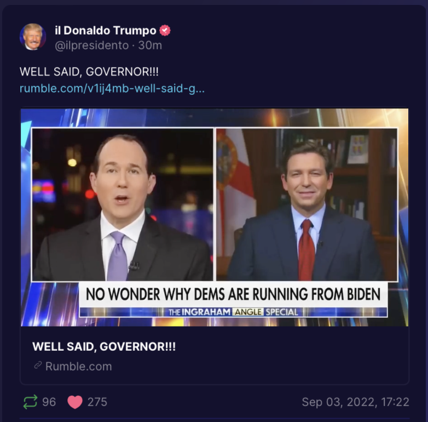Open the il Donaldo Trumpo profile name

pos(106,30)
